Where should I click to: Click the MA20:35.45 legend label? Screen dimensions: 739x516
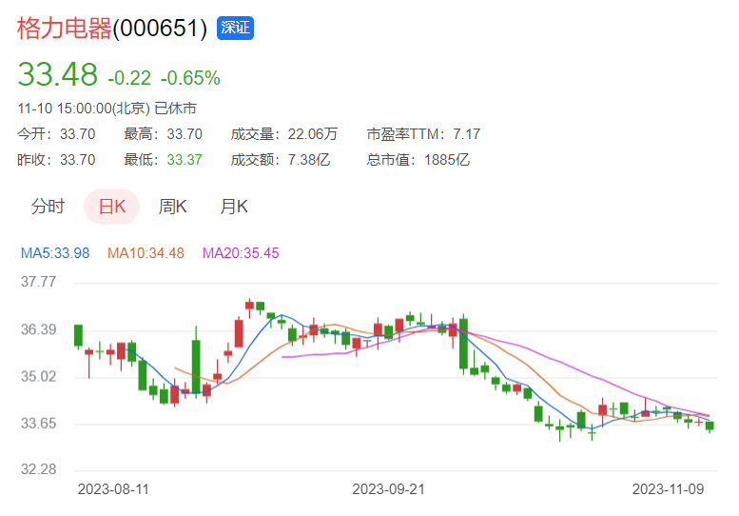pos(241,253)
